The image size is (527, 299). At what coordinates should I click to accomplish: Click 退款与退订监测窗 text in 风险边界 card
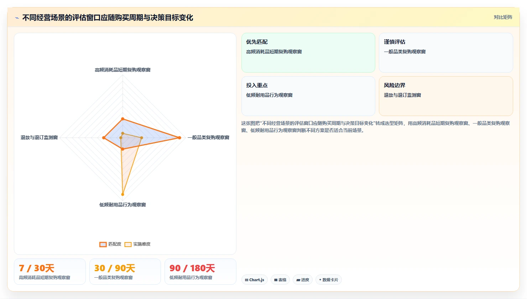[402, 95]
